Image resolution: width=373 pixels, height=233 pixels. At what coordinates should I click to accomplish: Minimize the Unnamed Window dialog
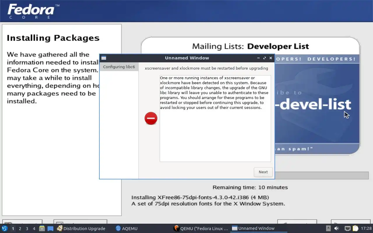point(258,58)
